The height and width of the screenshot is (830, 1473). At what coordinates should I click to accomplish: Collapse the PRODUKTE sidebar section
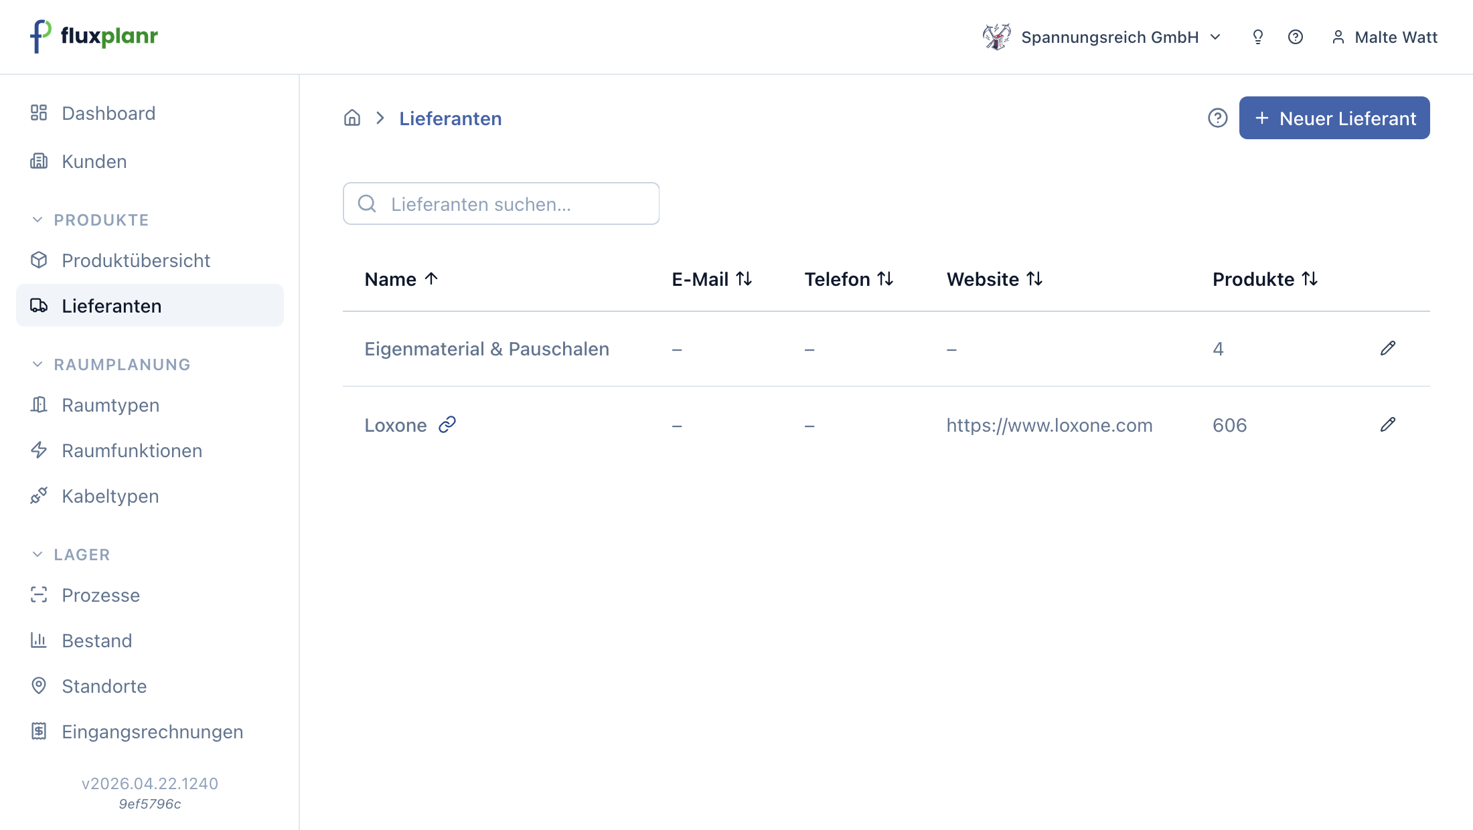(91, 220)
